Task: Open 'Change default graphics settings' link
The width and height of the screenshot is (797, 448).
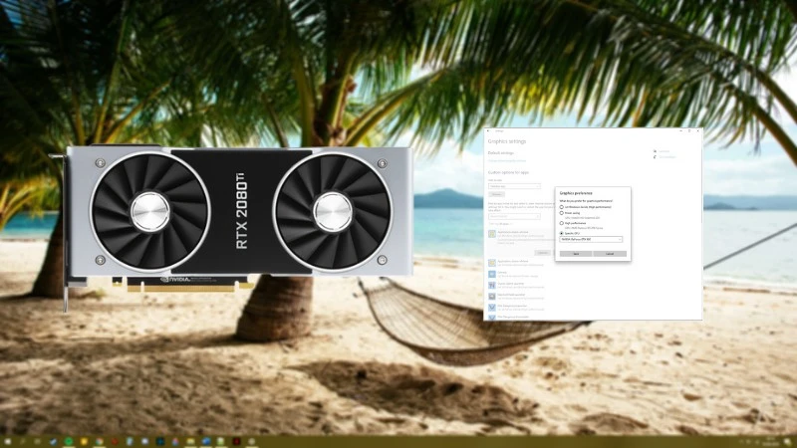Action: 507,160
